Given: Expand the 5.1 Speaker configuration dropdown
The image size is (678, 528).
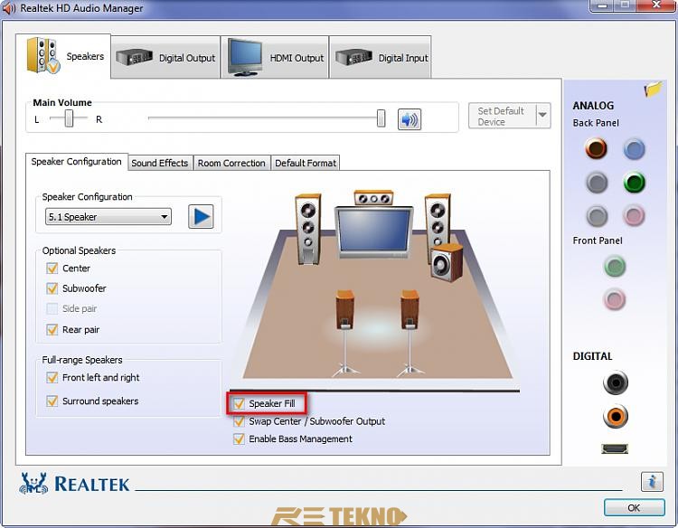Looking at the screenshot, I should click(x=165, y=217).
